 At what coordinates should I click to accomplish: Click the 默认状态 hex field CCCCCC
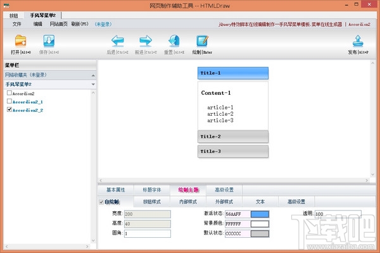tap(237, 233)
